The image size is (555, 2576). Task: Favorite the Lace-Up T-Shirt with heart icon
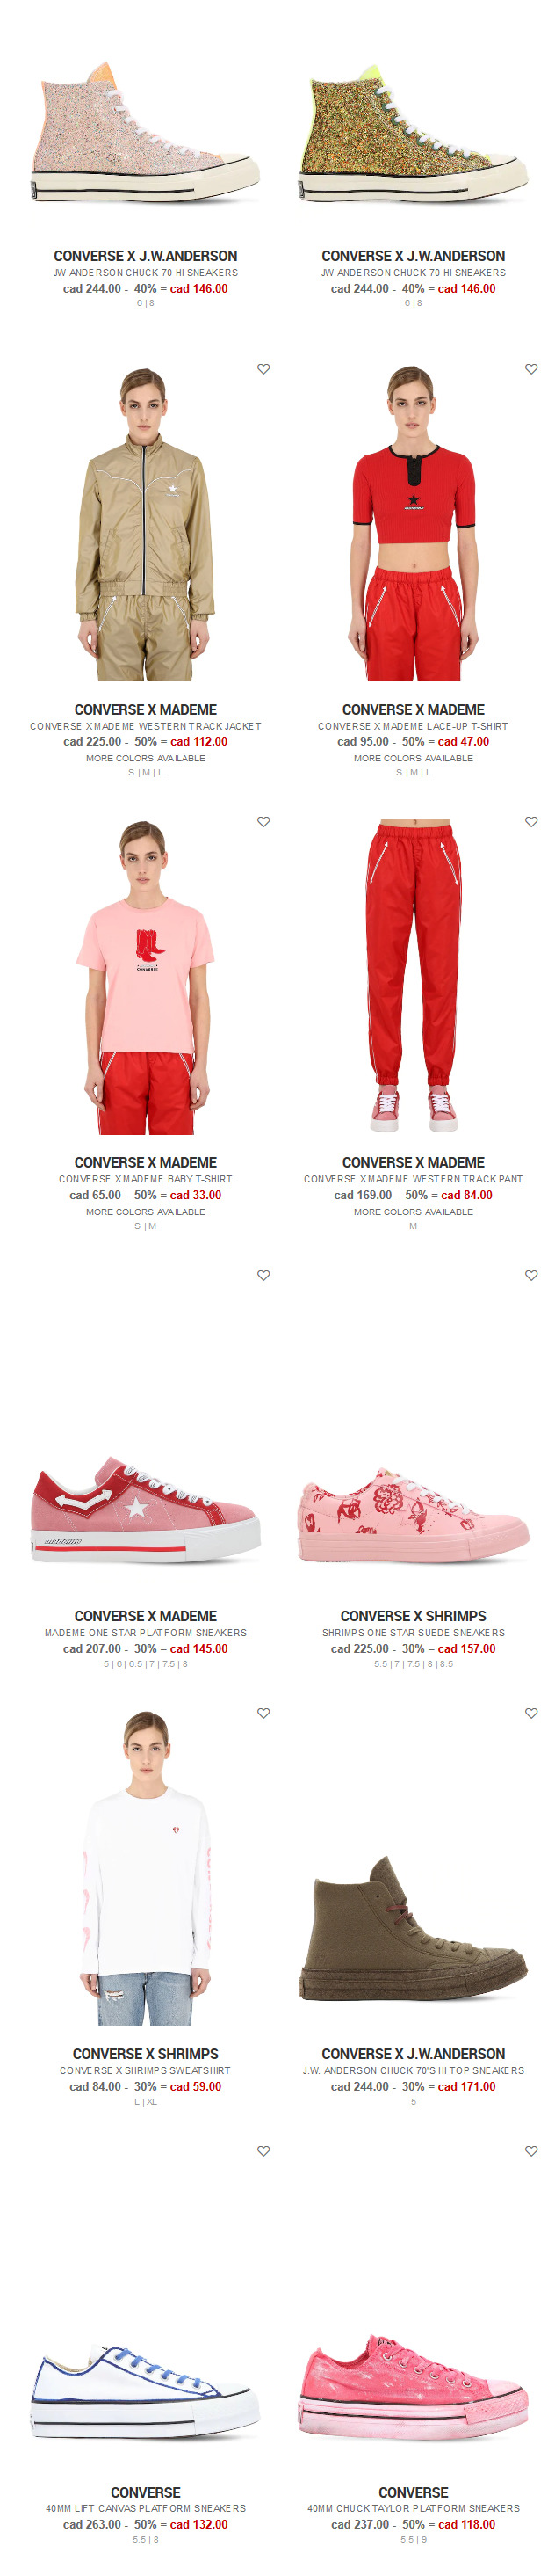tap(531, 369)
